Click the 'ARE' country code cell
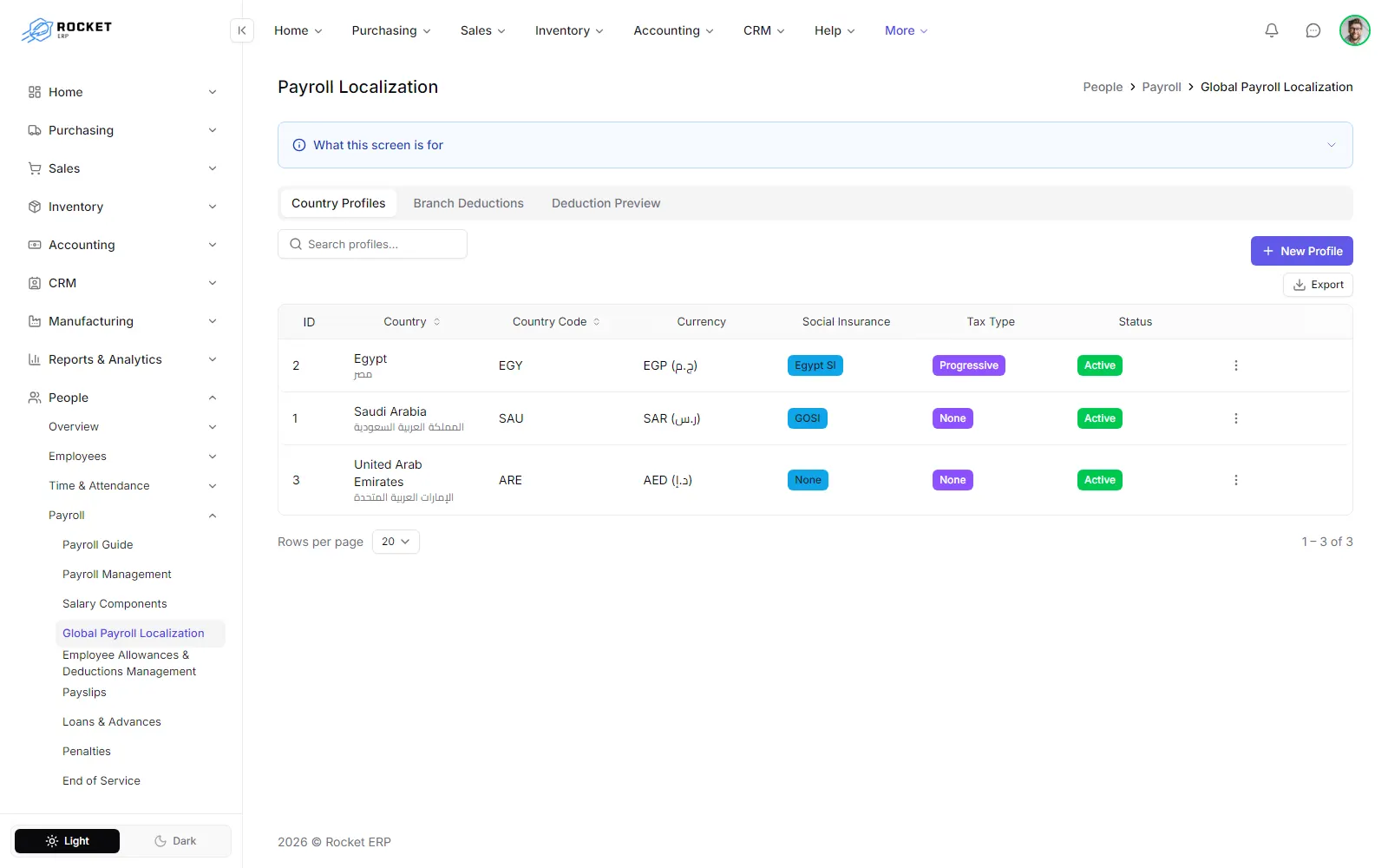This screenshot has height=868, width=1388. click(510, 480)
